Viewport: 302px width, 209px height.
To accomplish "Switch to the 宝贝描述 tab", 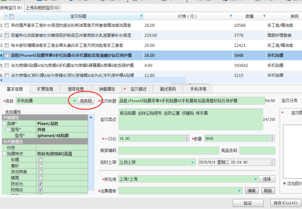I will pyautogui.click(x=138, y=89).
